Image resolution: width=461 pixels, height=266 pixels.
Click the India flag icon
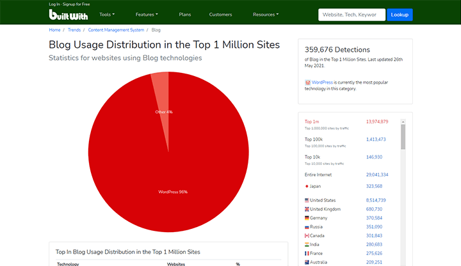(x=307, y=244)
